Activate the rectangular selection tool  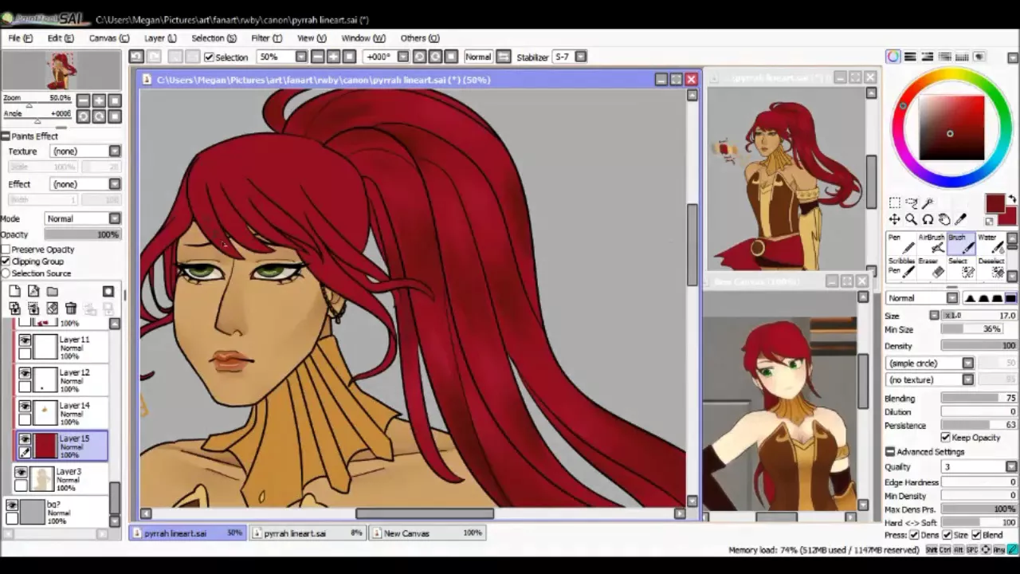pos(895,203)
